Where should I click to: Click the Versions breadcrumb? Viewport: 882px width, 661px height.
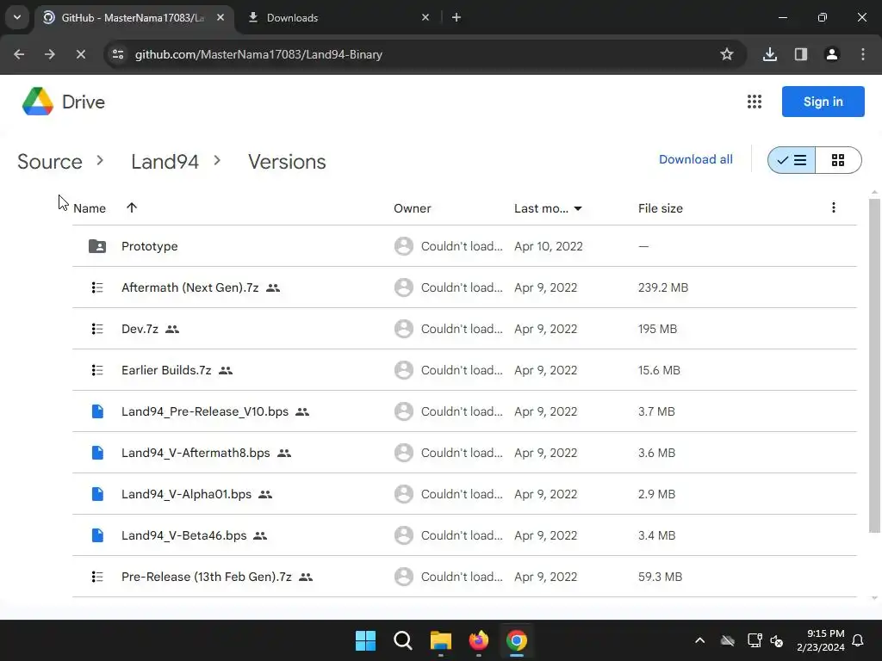pyautogui.click(x=287, y=162)
